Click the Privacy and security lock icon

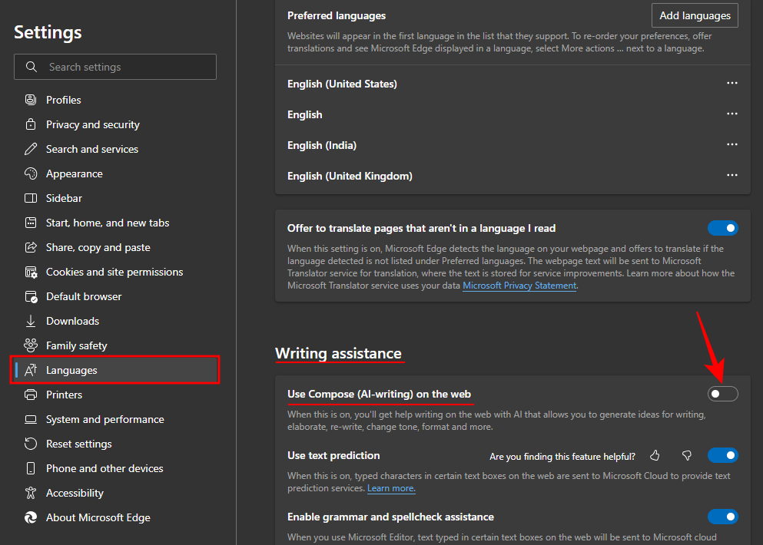31,124
